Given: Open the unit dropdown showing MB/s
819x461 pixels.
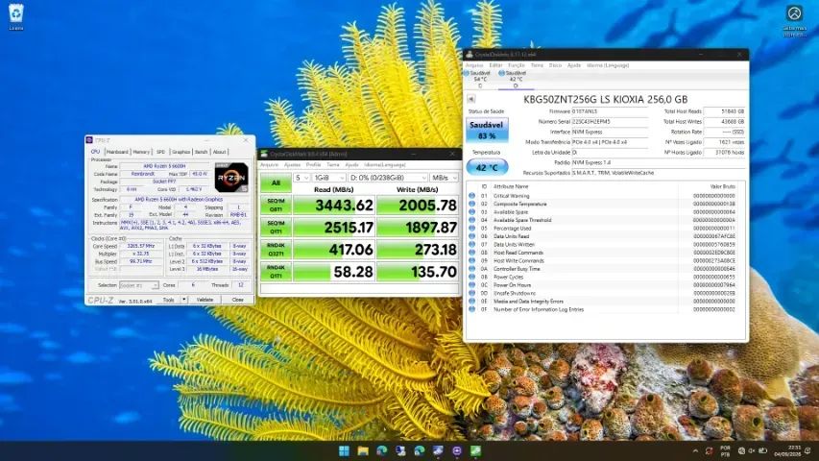Looking at the screenshot, I should (x=445, y=178).
